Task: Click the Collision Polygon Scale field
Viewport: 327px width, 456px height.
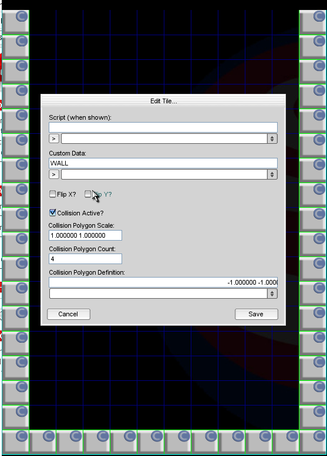Action: pos(85,235)
